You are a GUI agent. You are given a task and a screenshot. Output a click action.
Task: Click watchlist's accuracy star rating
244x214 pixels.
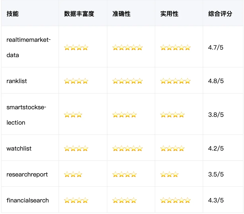click(x=128, y=149)
